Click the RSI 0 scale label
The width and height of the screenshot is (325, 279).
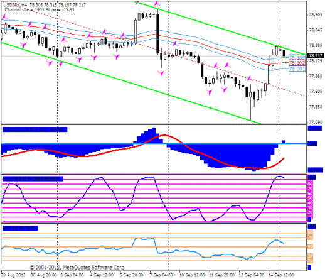pos(309,268)
